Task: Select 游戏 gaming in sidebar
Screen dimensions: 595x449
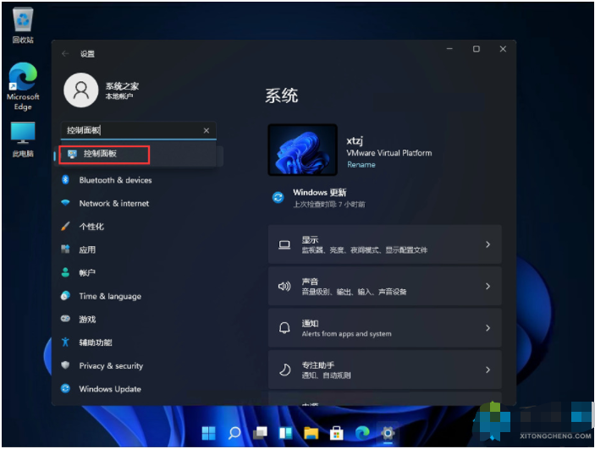Action: [x=87, y=320]
